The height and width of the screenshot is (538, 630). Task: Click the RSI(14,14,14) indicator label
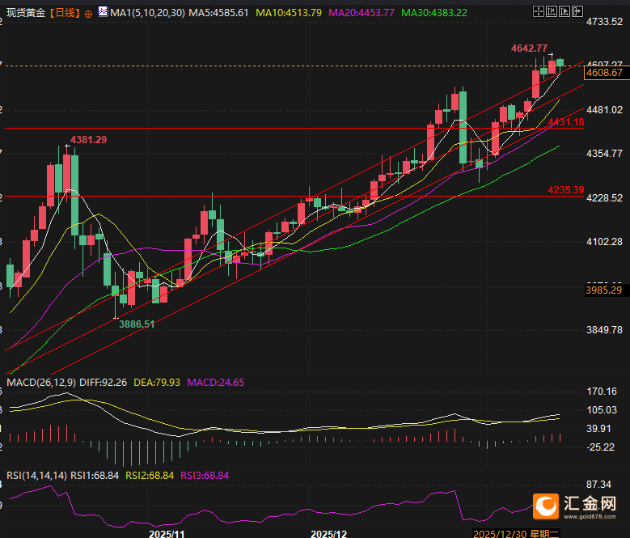(37, 476)
